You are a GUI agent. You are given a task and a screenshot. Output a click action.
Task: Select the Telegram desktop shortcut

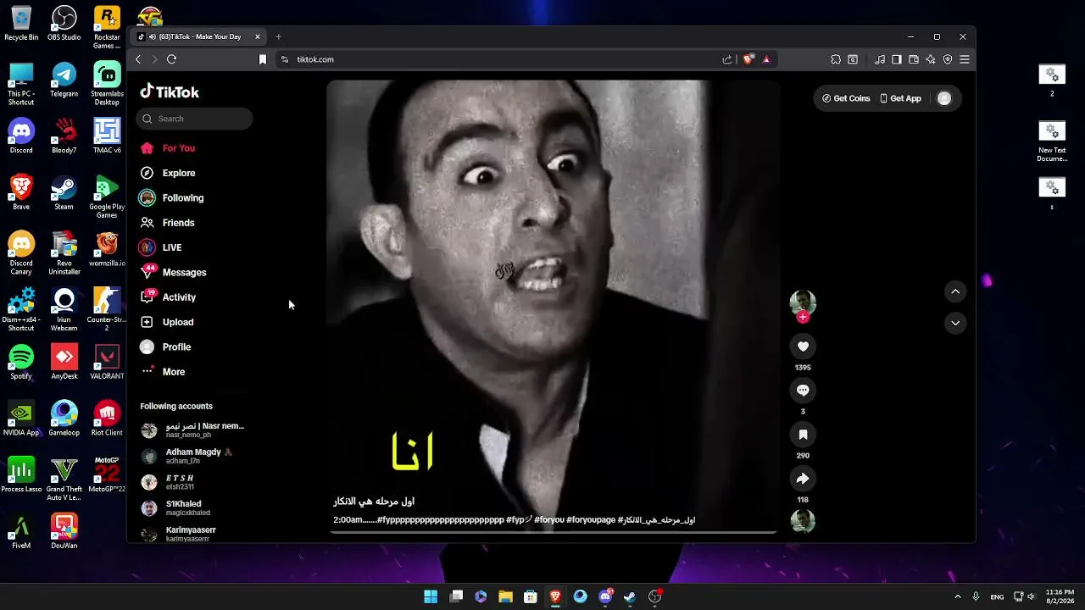tap(64, 80)
